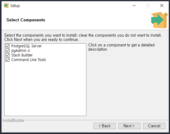Select the PostgreSQL Server component label
This screenshot has width=170, height=134.
26,46
